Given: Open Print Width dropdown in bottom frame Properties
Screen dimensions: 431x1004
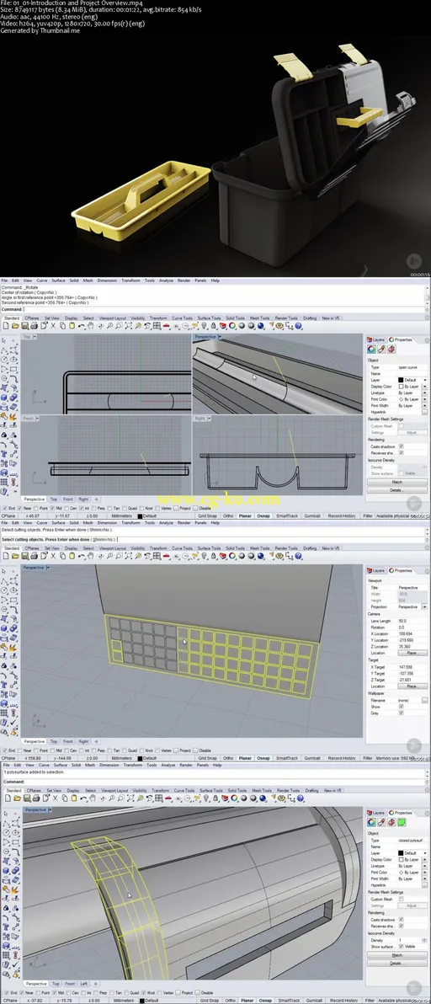Looking at the screenshot, I should (x=424, y=878).
